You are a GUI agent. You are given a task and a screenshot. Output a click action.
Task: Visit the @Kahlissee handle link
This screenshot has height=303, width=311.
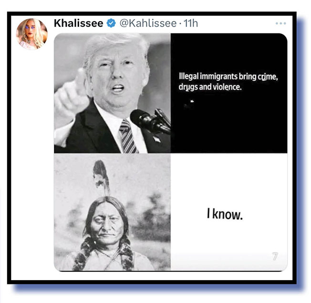pos(148,23)
